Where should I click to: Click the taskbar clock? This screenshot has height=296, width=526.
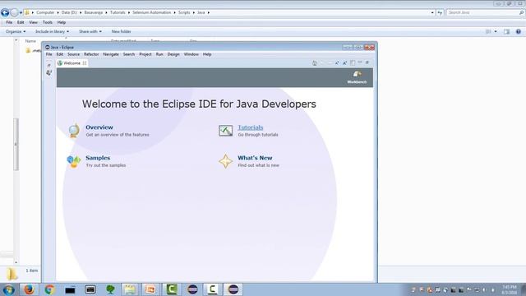tap(510, 289)
